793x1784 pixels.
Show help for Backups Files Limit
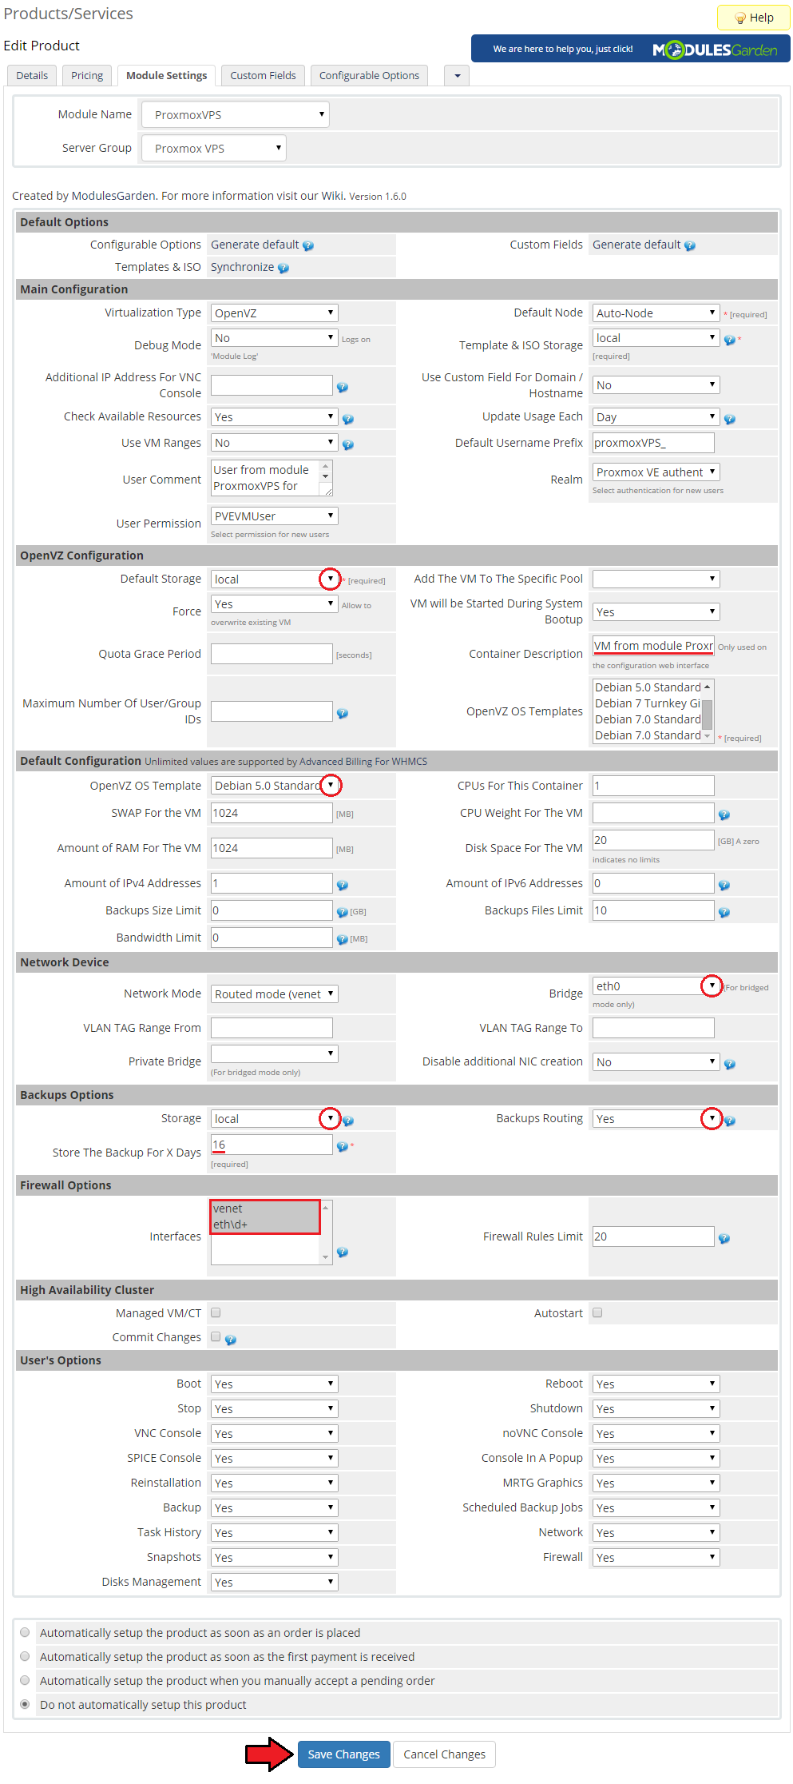pyautogui.click(x=724, y=912)
